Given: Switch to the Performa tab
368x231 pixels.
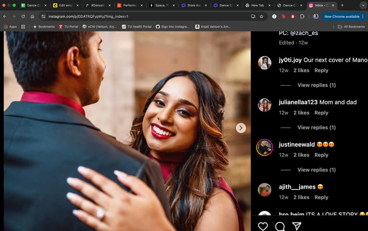Looking at the screenshot, I should pyautogui.click(x=130, y=5).
